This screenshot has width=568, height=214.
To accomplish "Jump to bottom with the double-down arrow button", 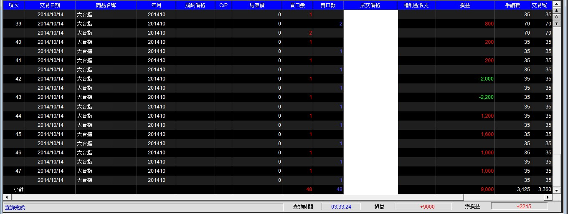I will 556,23.
